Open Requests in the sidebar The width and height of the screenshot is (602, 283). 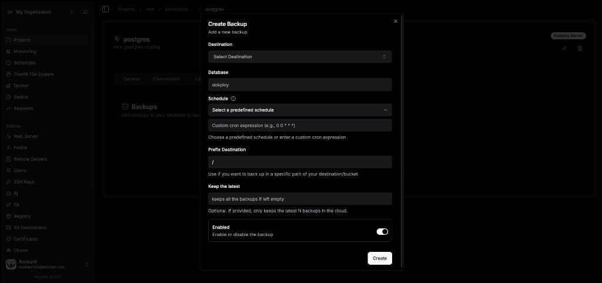coord(46,109)
